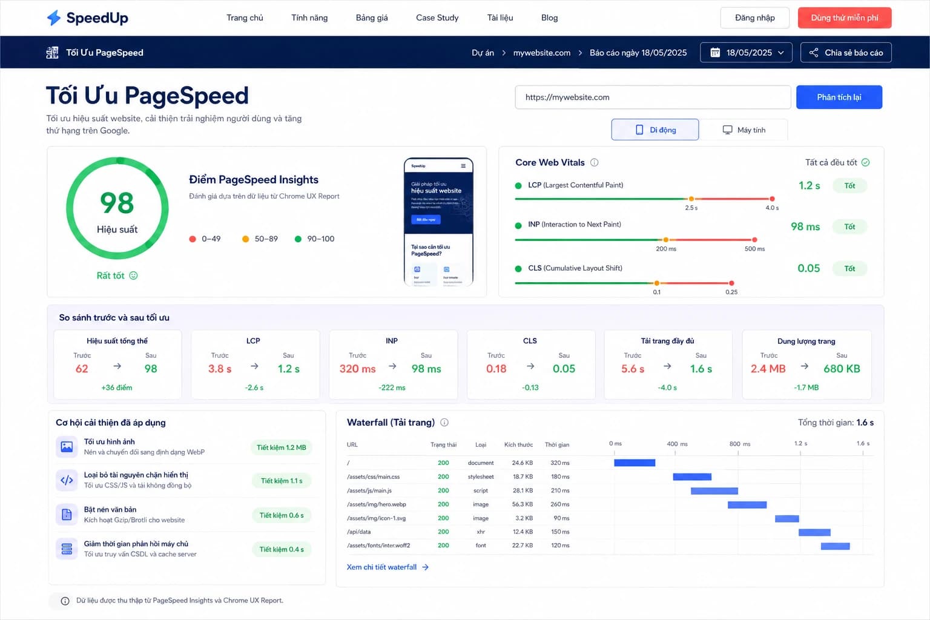Click the monitor icon in the Máy tính tab
This screenshot has width=930, height=620.
(x=727, y=130)
